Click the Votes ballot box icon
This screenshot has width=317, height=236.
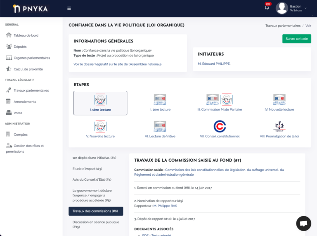9,113
